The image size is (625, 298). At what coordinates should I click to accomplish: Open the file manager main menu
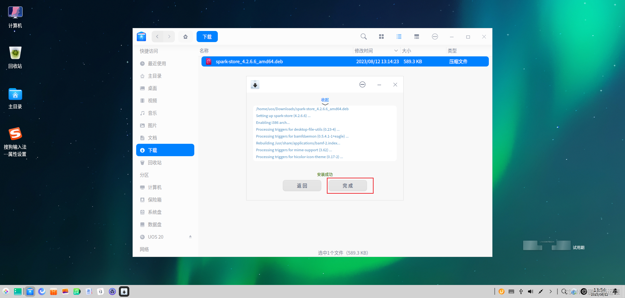pos(435,37)
